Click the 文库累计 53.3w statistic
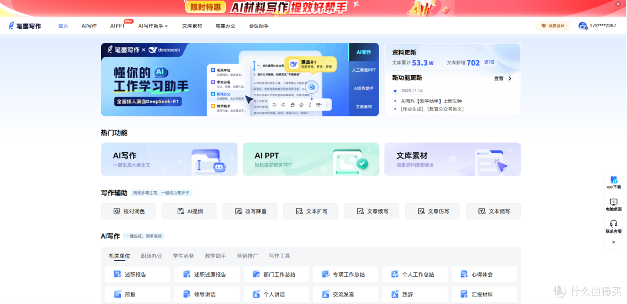The image size is (627, 304). [x=413, y=63]
